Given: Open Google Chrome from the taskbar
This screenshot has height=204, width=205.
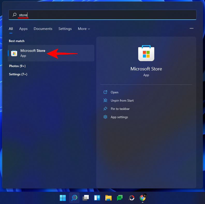Looking at the screenshot, I should coord(142,198).
